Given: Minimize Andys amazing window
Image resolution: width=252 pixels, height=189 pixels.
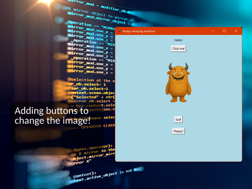Looking at the screenshot, I should [x=213, y=31].
